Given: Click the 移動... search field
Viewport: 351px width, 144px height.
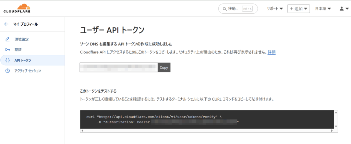Looking at the screenshot, I should coord(238,9).
